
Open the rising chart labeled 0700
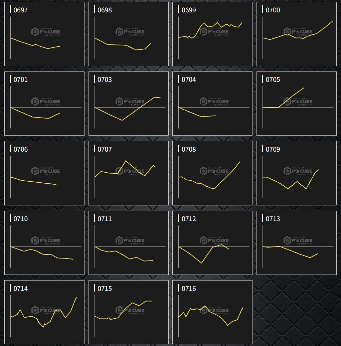[x=297, y=34]
